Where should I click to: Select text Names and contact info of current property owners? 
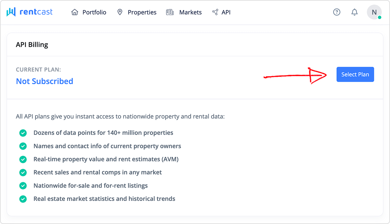(107, 146)
